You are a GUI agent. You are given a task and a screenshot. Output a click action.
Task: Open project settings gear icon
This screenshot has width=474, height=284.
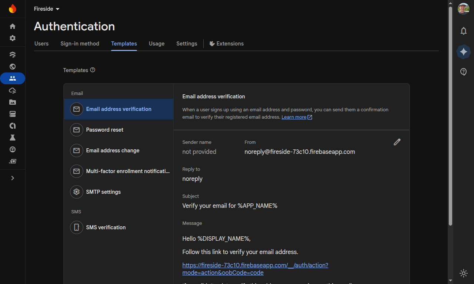coord(12,38)
